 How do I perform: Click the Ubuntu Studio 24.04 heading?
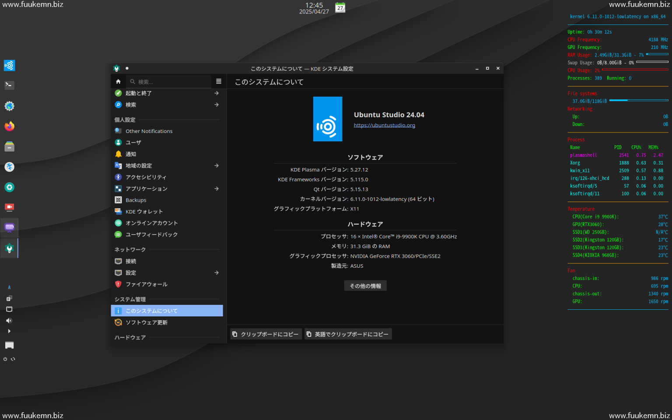click(389, 115)
